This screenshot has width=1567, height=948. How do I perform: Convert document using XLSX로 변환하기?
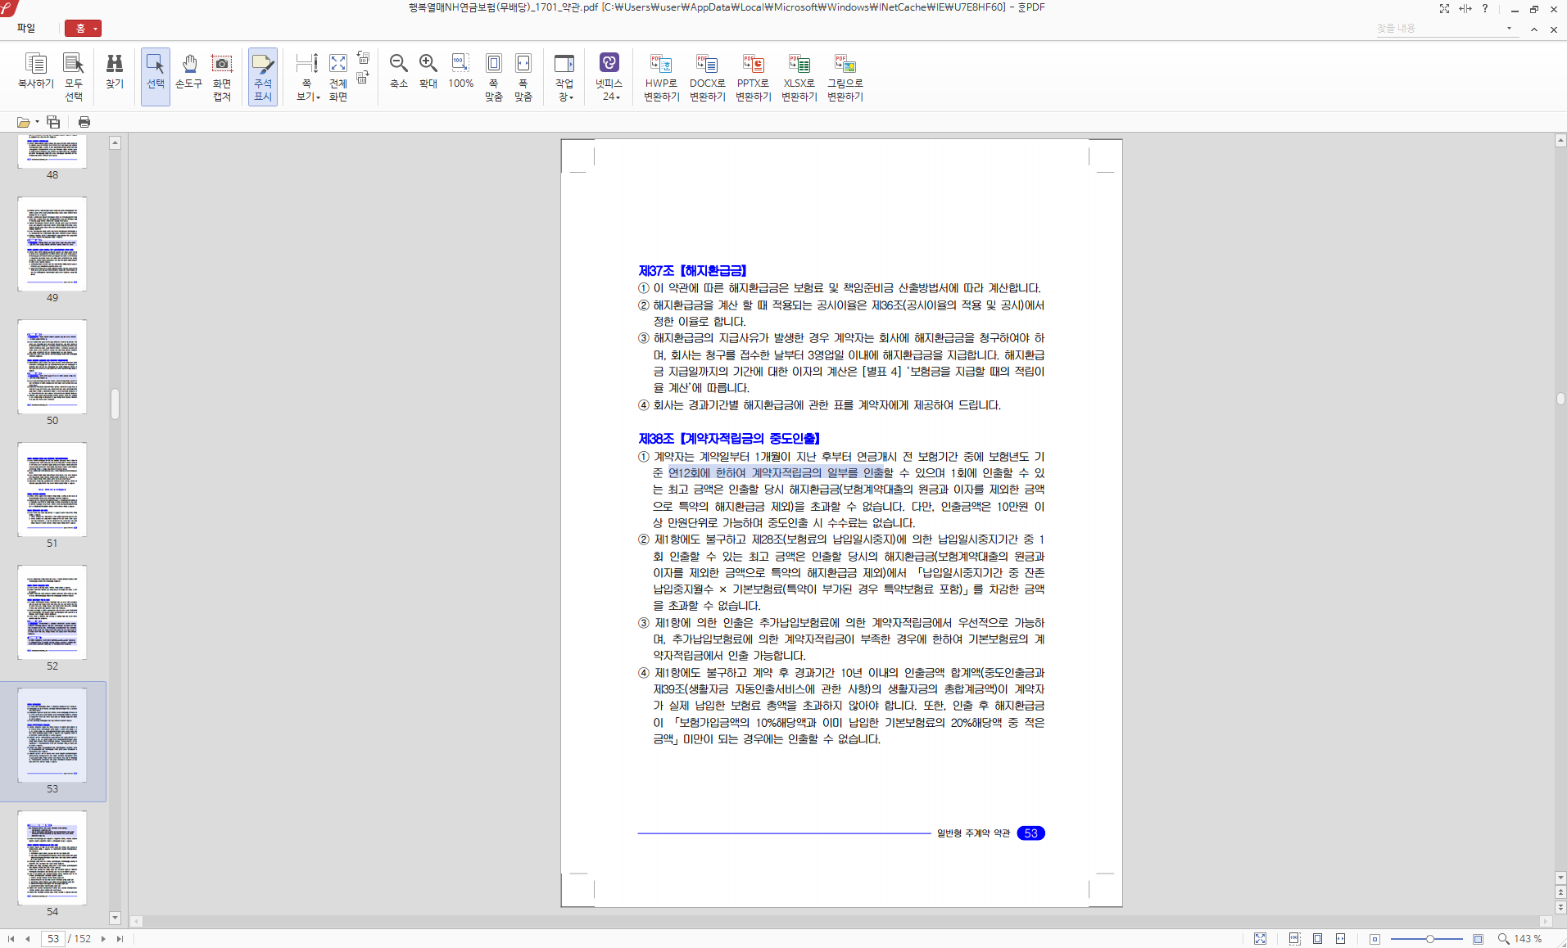point(799,77)
